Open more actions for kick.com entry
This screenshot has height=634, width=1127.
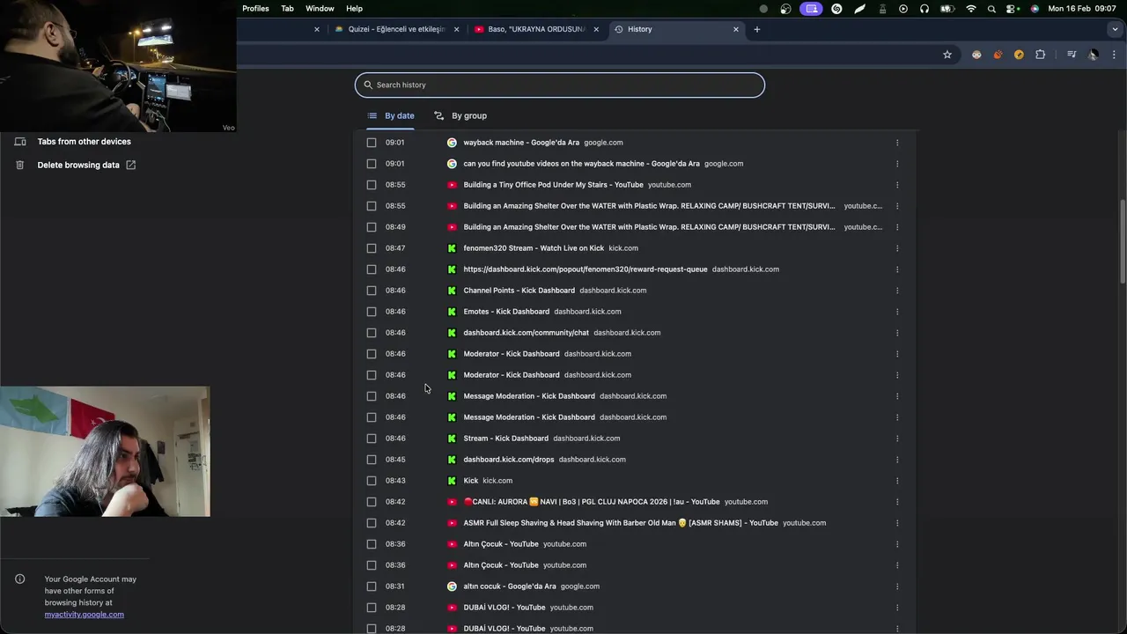897,481
